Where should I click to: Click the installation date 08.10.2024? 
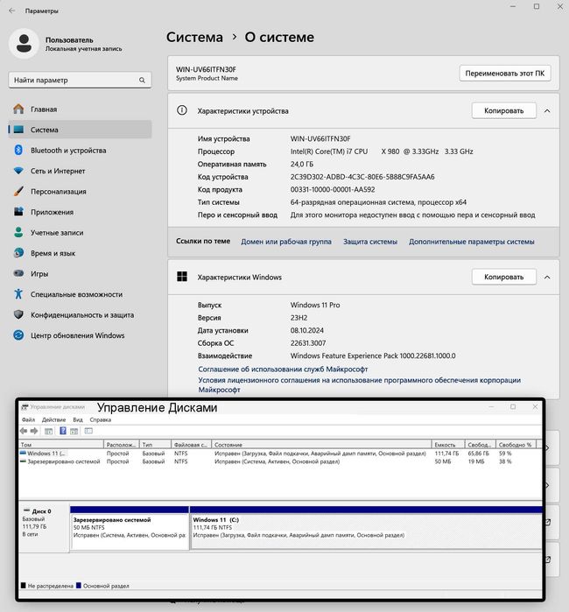(x=306, y=331)
